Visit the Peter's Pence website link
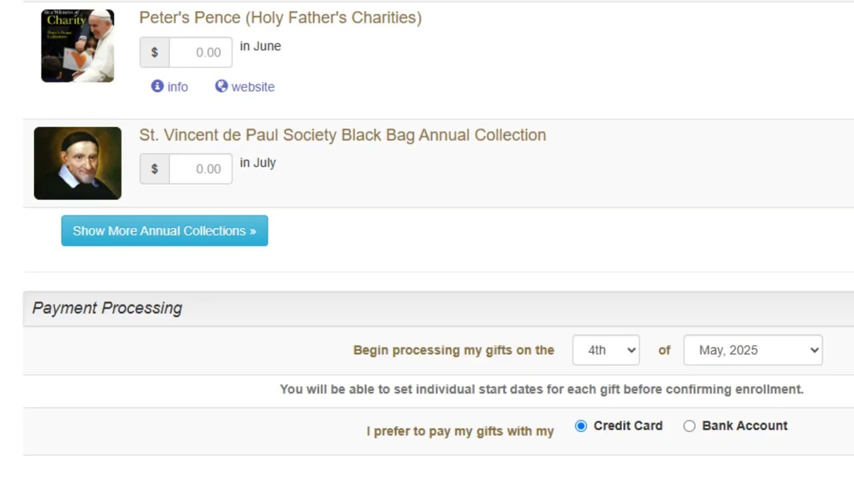The height and width of the screenshot is (480, 854). pyautogui.click(x=253, y=87)
